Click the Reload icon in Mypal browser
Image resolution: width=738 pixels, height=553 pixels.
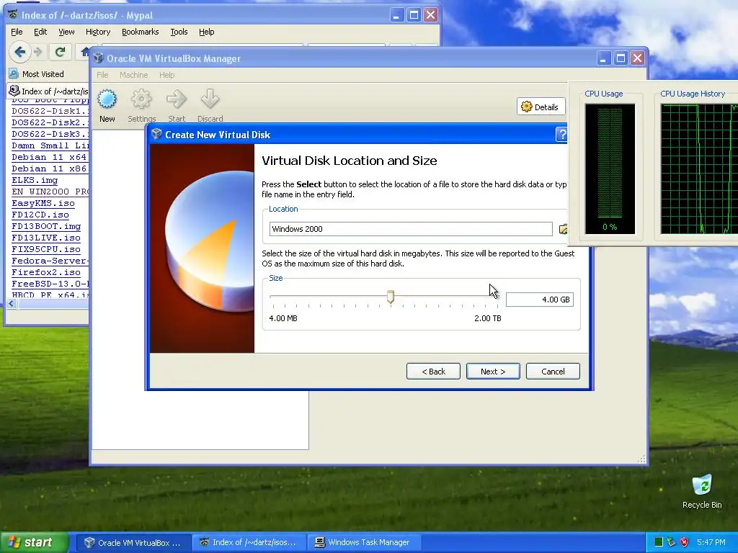[60, 52]
